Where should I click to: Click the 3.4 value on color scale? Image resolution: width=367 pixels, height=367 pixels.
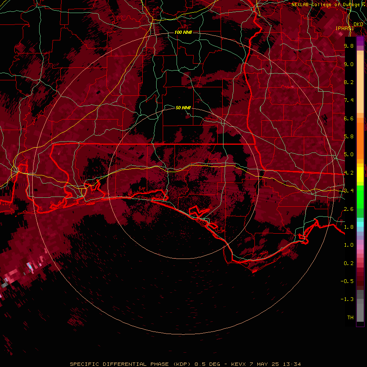[x=349, y=191]
